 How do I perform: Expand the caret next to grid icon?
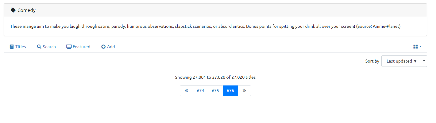pos(421,46)
